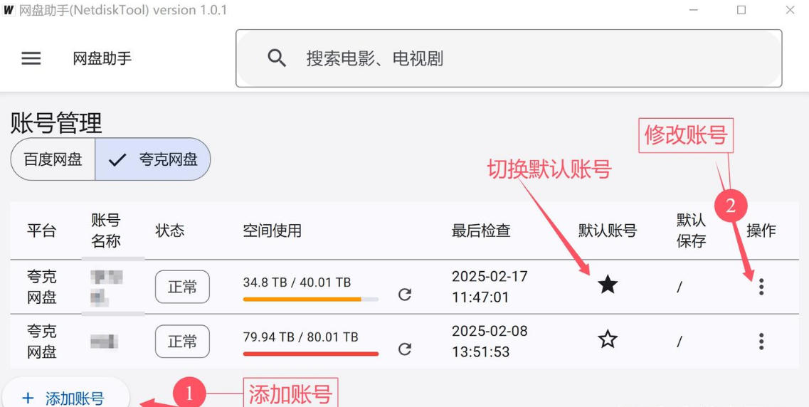The height and width of the screenshot is (407, 809).
Task: Switch to the 百度网盘 tab
Action: (x=53, y=159)
